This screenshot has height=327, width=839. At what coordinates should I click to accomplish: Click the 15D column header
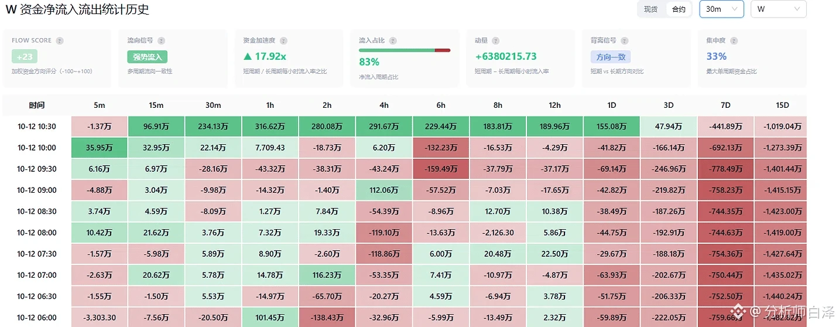point(782,105)
